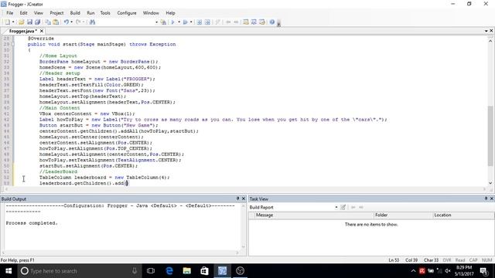Image resolution: width=495 pixels, height=278 pixels.
Task: Click the first window layout toolbar icon
Action: coord(246,22)
